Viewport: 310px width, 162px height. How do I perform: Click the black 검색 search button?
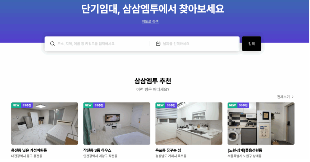(x=251, y=44)
